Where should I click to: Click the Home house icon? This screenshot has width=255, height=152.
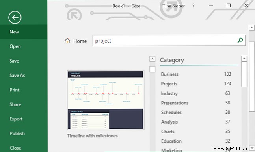tap(67, 41)
